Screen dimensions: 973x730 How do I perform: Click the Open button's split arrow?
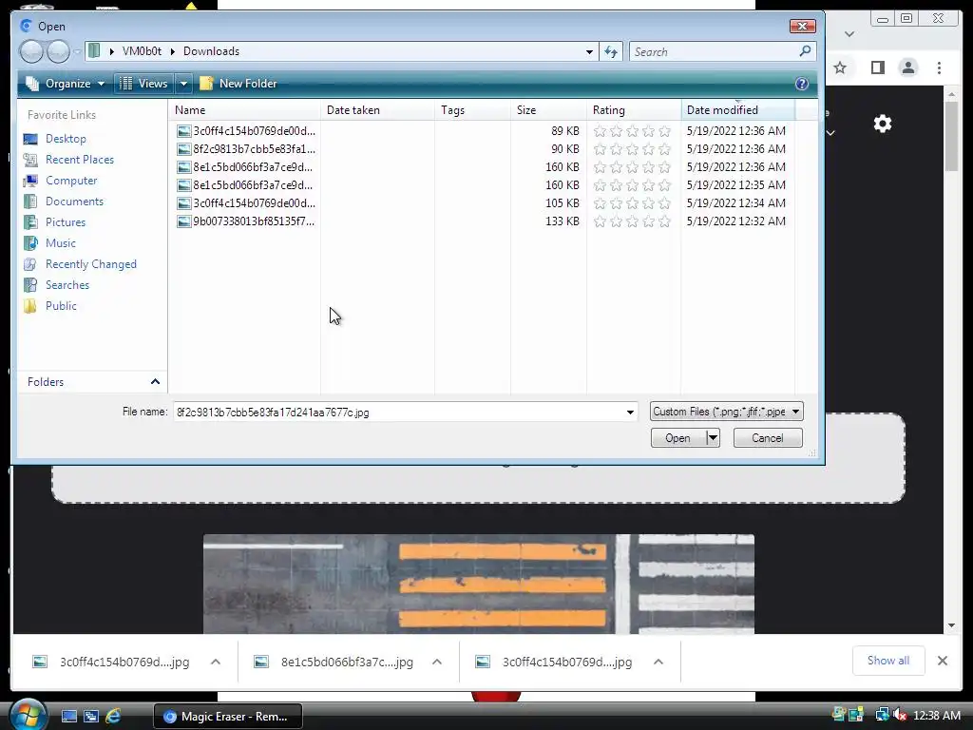(x=713, y=437)
